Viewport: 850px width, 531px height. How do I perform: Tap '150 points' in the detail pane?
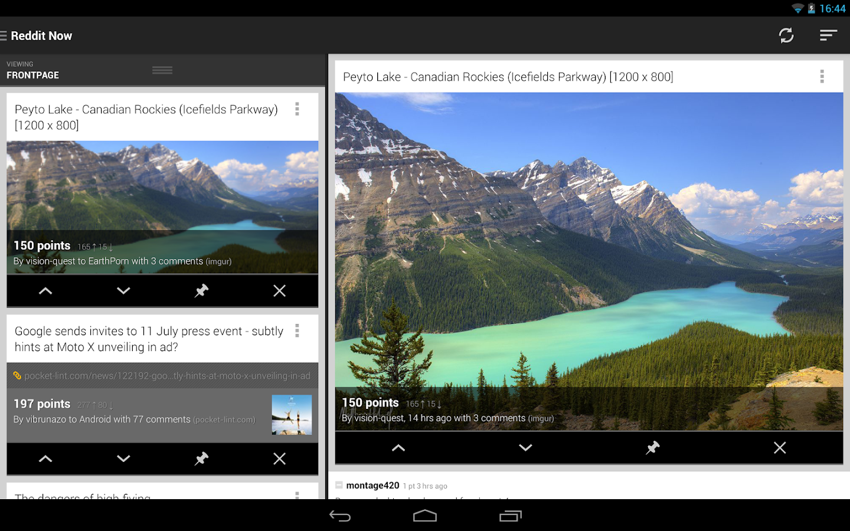370,403
